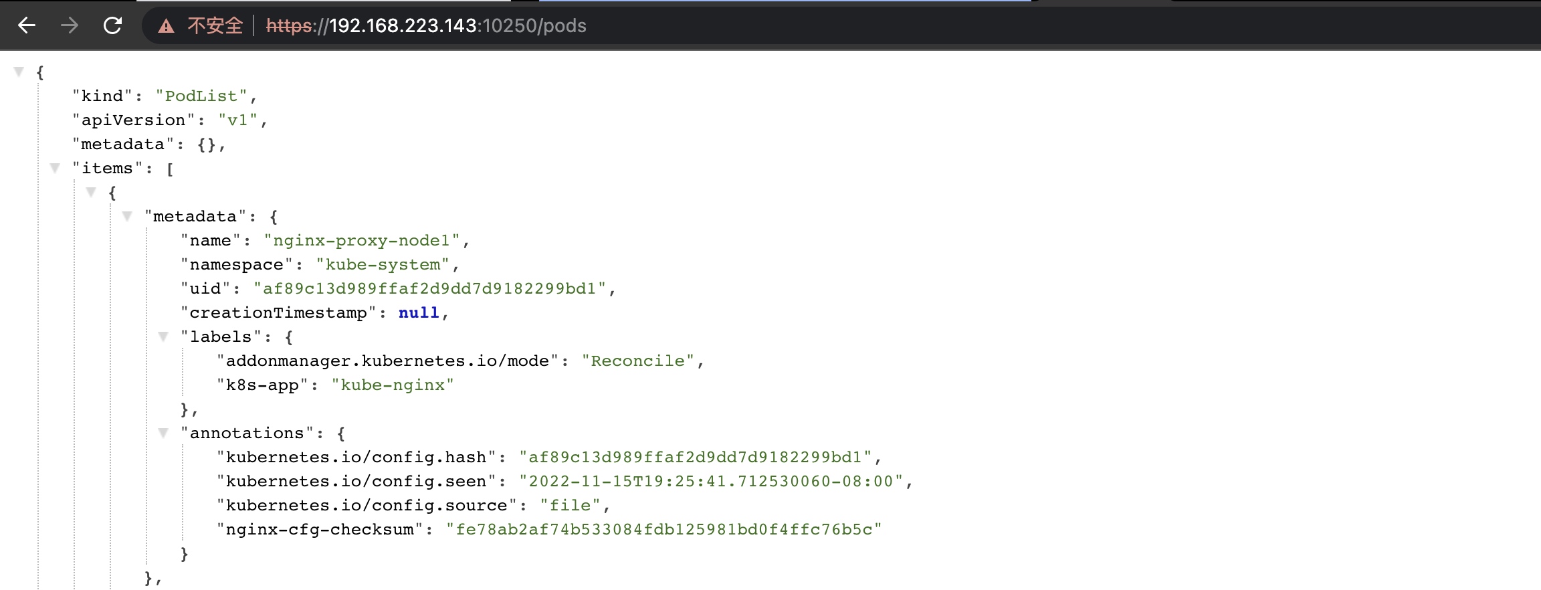Screen dimensions: 1541x590
Task: Click the 不安全 security label
Action: (x=215, y=25)
